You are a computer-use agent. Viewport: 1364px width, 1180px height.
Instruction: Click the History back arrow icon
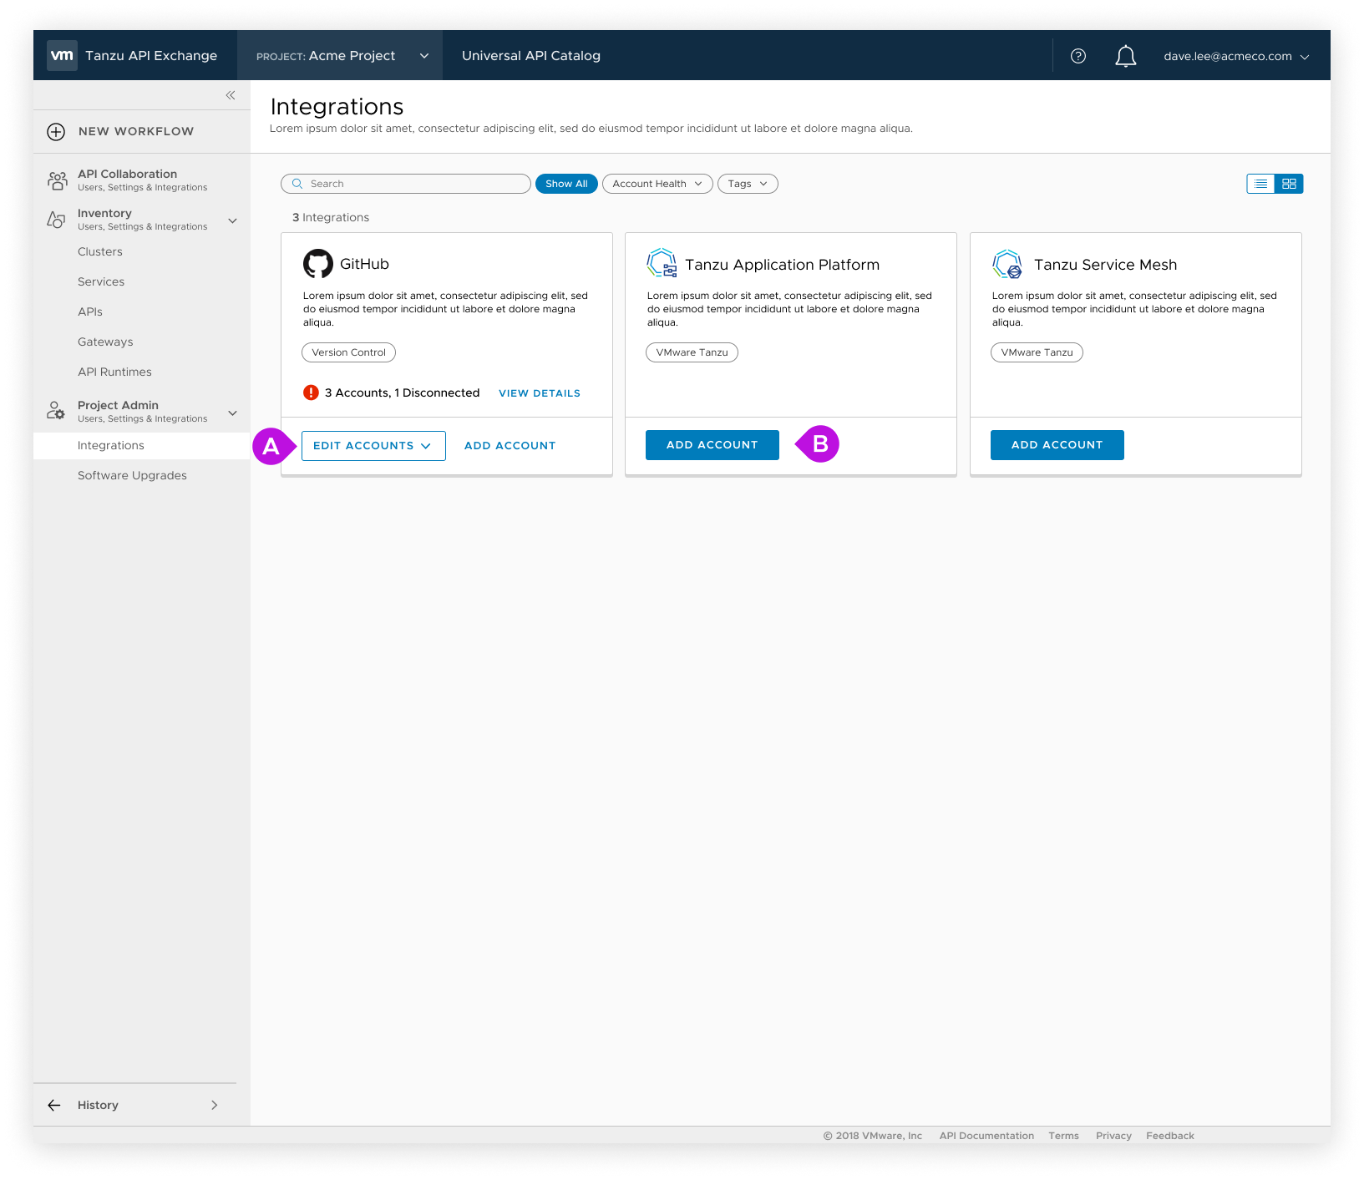[54, 1105]
